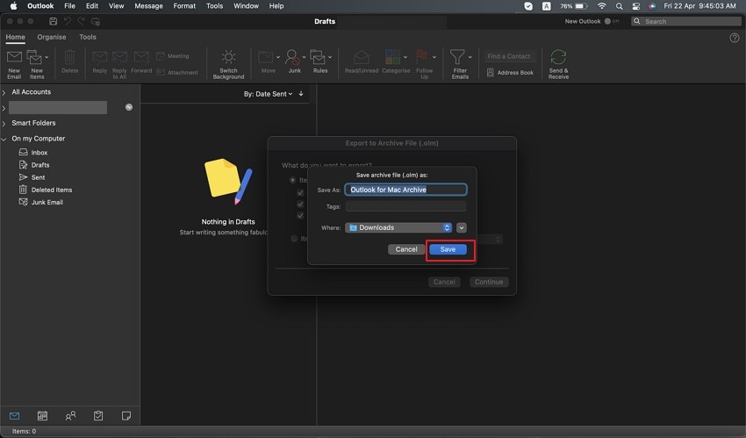
Task: Open the By: Date Sent sort dropdown
Action: pos(269,94)
